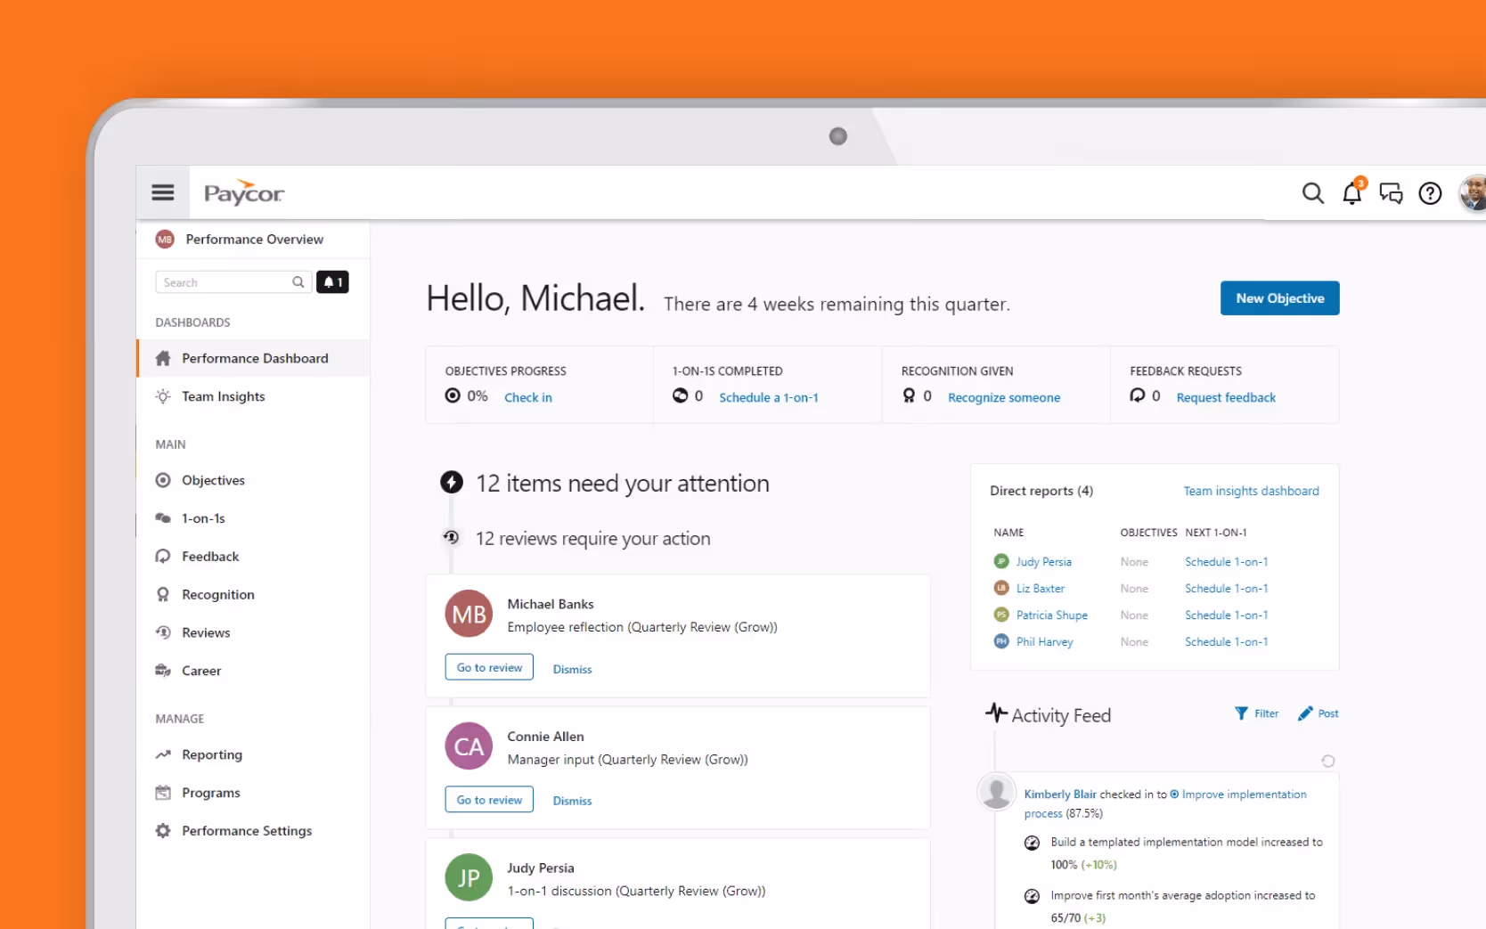This screenshot has width=1486, height=929.
Task: Click the objectives progress target icon
Action: coord(453,395)
